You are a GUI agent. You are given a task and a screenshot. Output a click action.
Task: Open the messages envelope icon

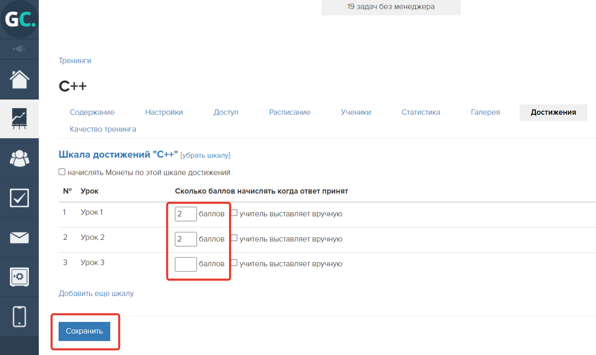[19, 238]
